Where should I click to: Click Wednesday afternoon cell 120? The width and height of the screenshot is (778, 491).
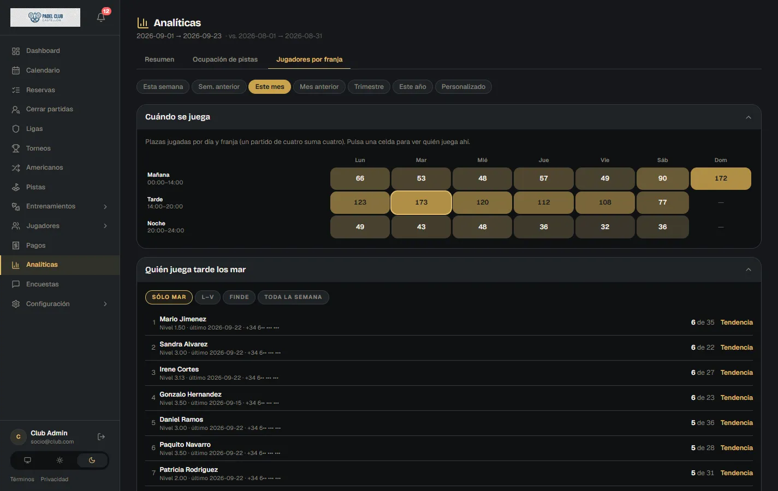(483, 202)
